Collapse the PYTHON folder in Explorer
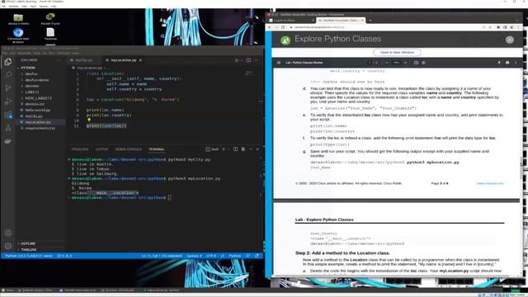Screen dimensions: 528x297 tap(27, 68)
